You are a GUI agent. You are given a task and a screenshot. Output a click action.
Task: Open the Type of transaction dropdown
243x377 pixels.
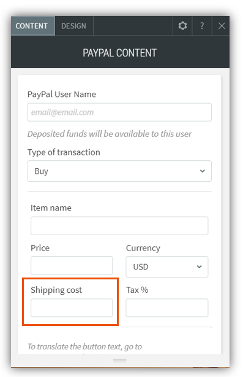coord(119,171)
